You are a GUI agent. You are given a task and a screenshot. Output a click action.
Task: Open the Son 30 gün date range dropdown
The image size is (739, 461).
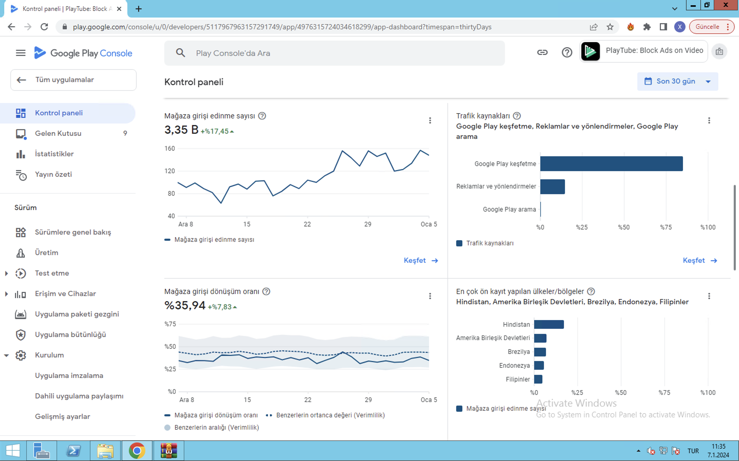678,81
